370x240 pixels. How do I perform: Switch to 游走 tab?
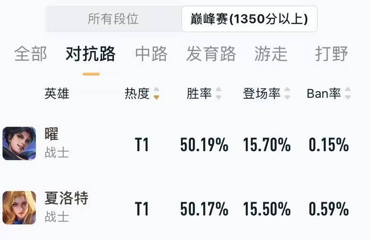click(x=271, y=54)
